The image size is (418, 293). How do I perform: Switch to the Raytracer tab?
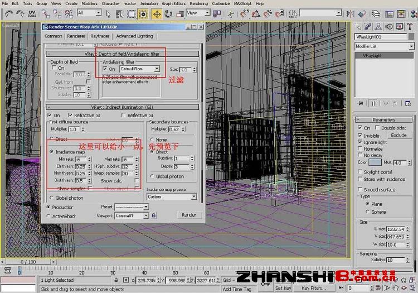point(100,36)
